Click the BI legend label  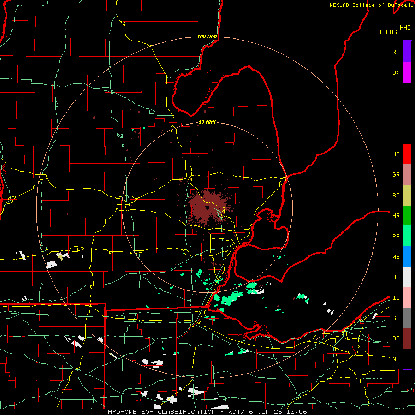[396, 338]
